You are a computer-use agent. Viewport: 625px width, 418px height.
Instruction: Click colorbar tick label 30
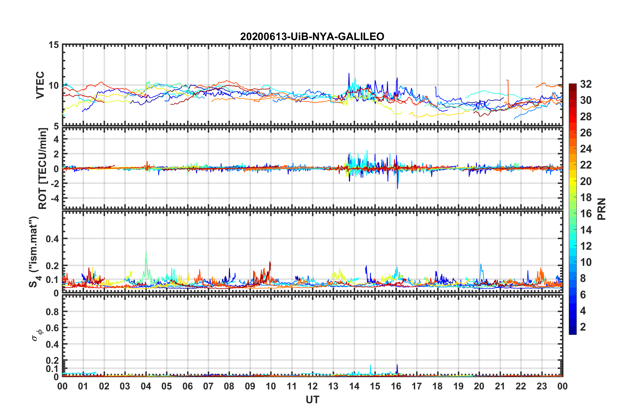click(586, 100)
